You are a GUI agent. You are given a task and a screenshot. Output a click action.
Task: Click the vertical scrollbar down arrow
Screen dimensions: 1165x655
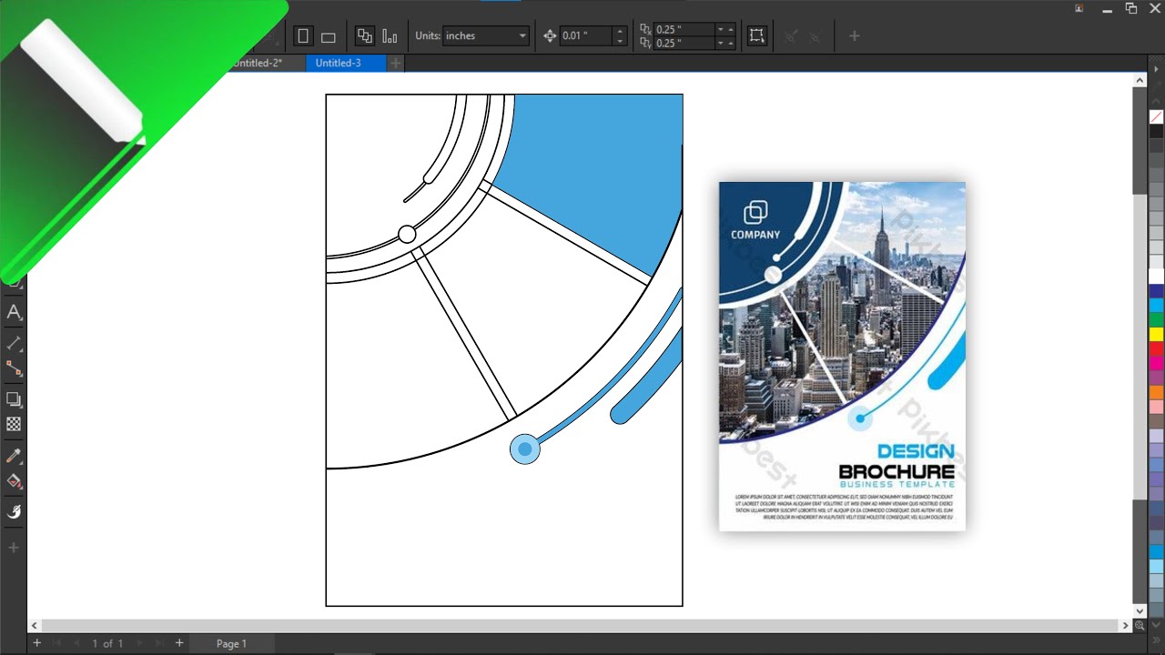pyautogui.click(x=1140, y=610)
